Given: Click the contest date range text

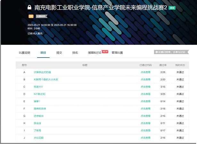Looking at the screenshot, I should pyautogui.click(x=52, y=25).
